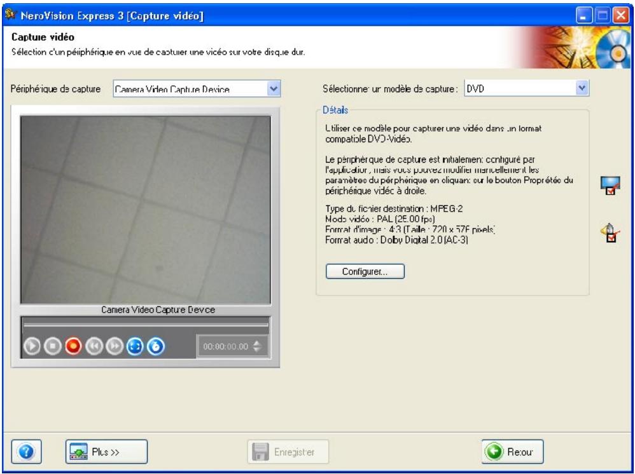The height and width of the screenshot is (474, 635).
Task: Click the NeroVision app icon in title bar
Action: [11, 15]
